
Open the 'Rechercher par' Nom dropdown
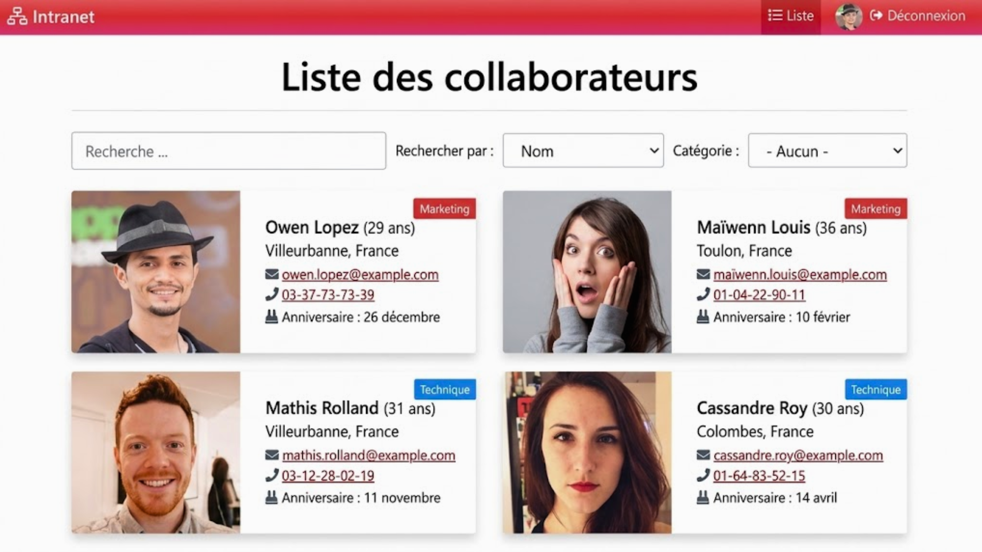(583, 151)
